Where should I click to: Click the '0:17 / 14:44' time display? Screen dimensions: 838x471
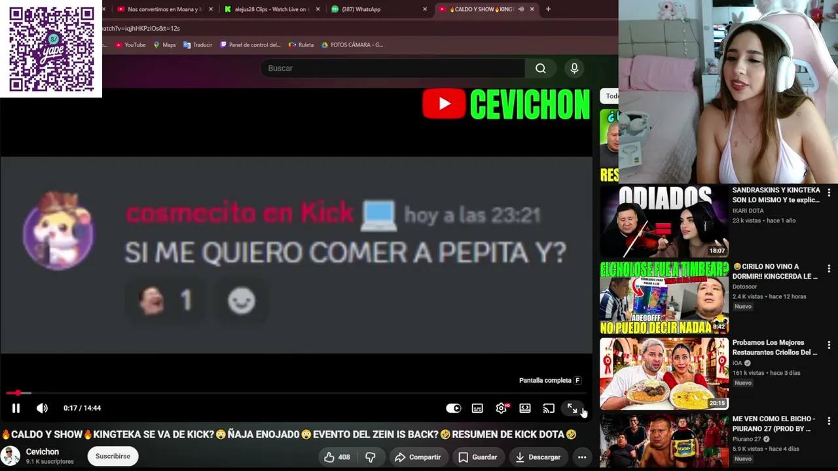(82, 408)
